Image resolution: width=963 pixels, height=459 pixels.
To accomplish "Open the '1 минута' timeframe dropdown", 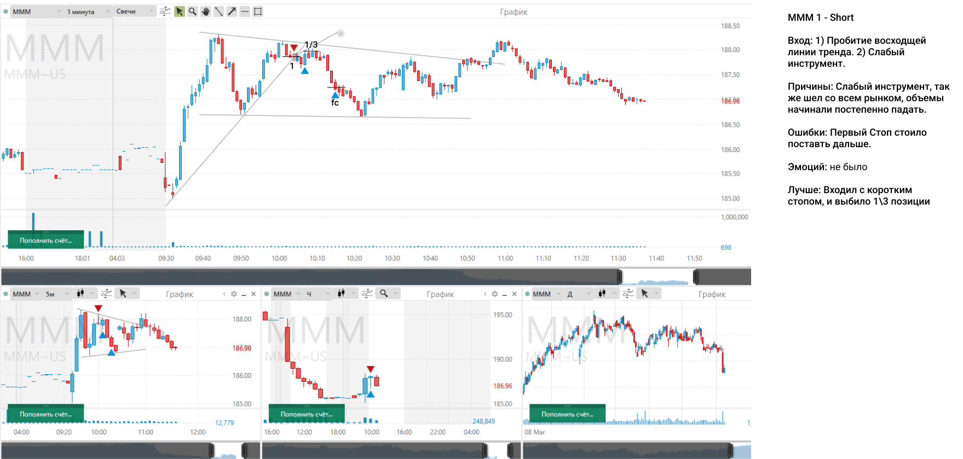I will coord(88,11).
